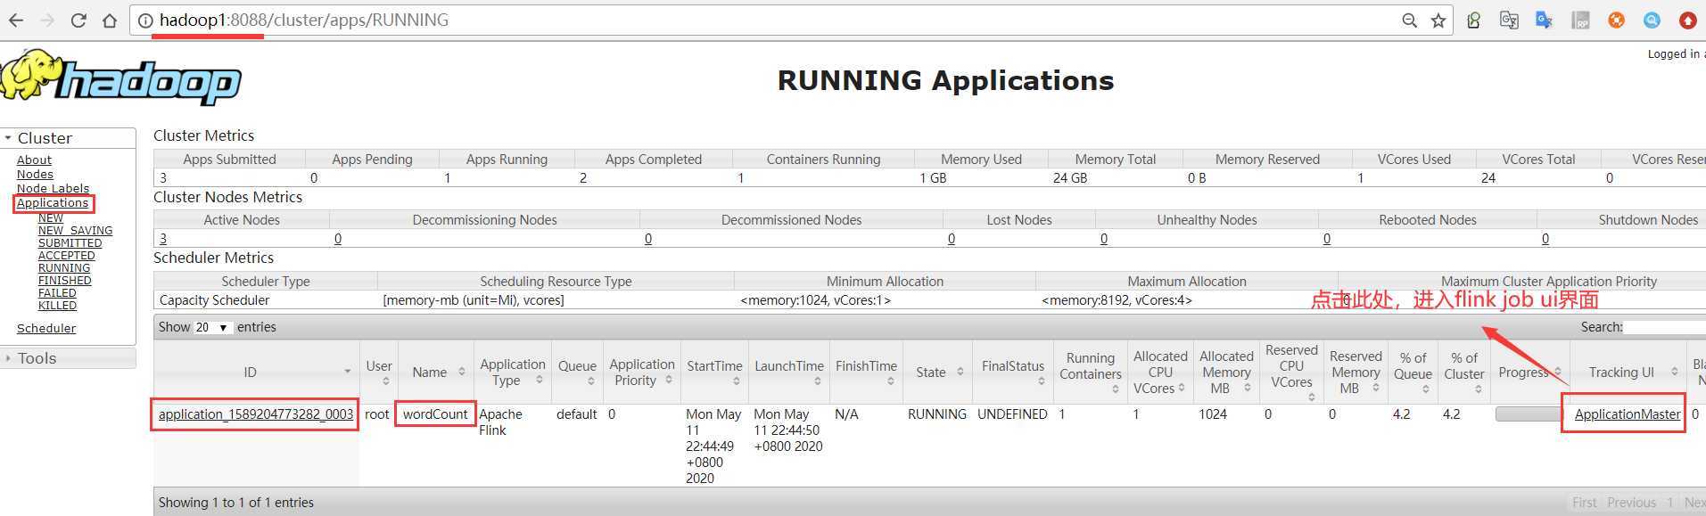Sort by FinishTime column arrows
Screen dimensions: 1706x516
point(890,381)
